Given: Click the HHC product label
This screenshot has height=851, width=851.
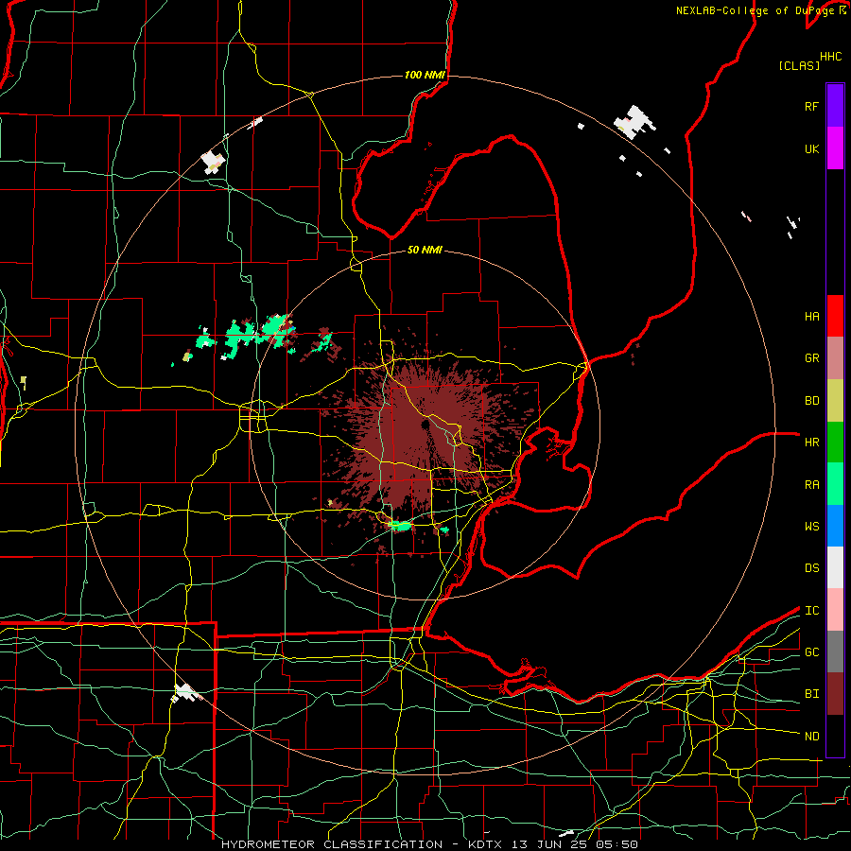Looking at the screenshot, I should click(831, 57).
